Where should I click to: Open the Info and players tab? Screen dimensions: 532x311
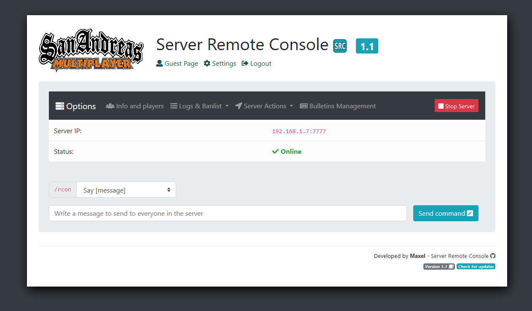(x=135, y=106)
